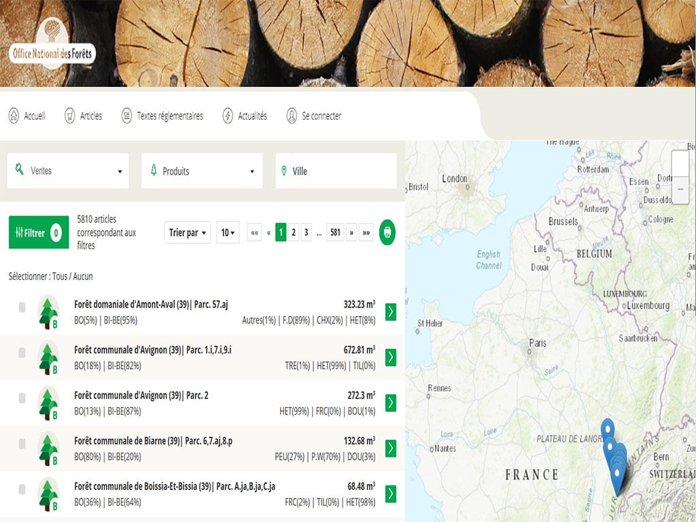Open Biarne Parc. 6,7.aj,8.p details arrow
The image size is (696, 522).
[391, 449]
